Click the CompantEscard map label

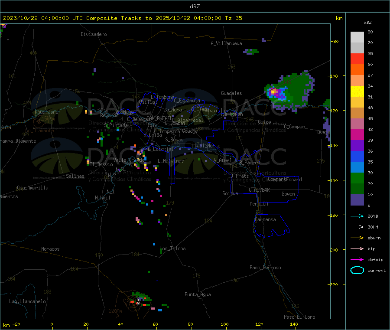tap(285, 180)
